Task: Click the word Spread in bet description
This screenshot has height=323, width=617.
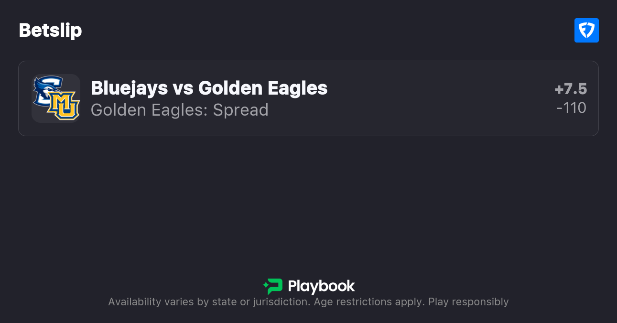Action: pos(240,110)
